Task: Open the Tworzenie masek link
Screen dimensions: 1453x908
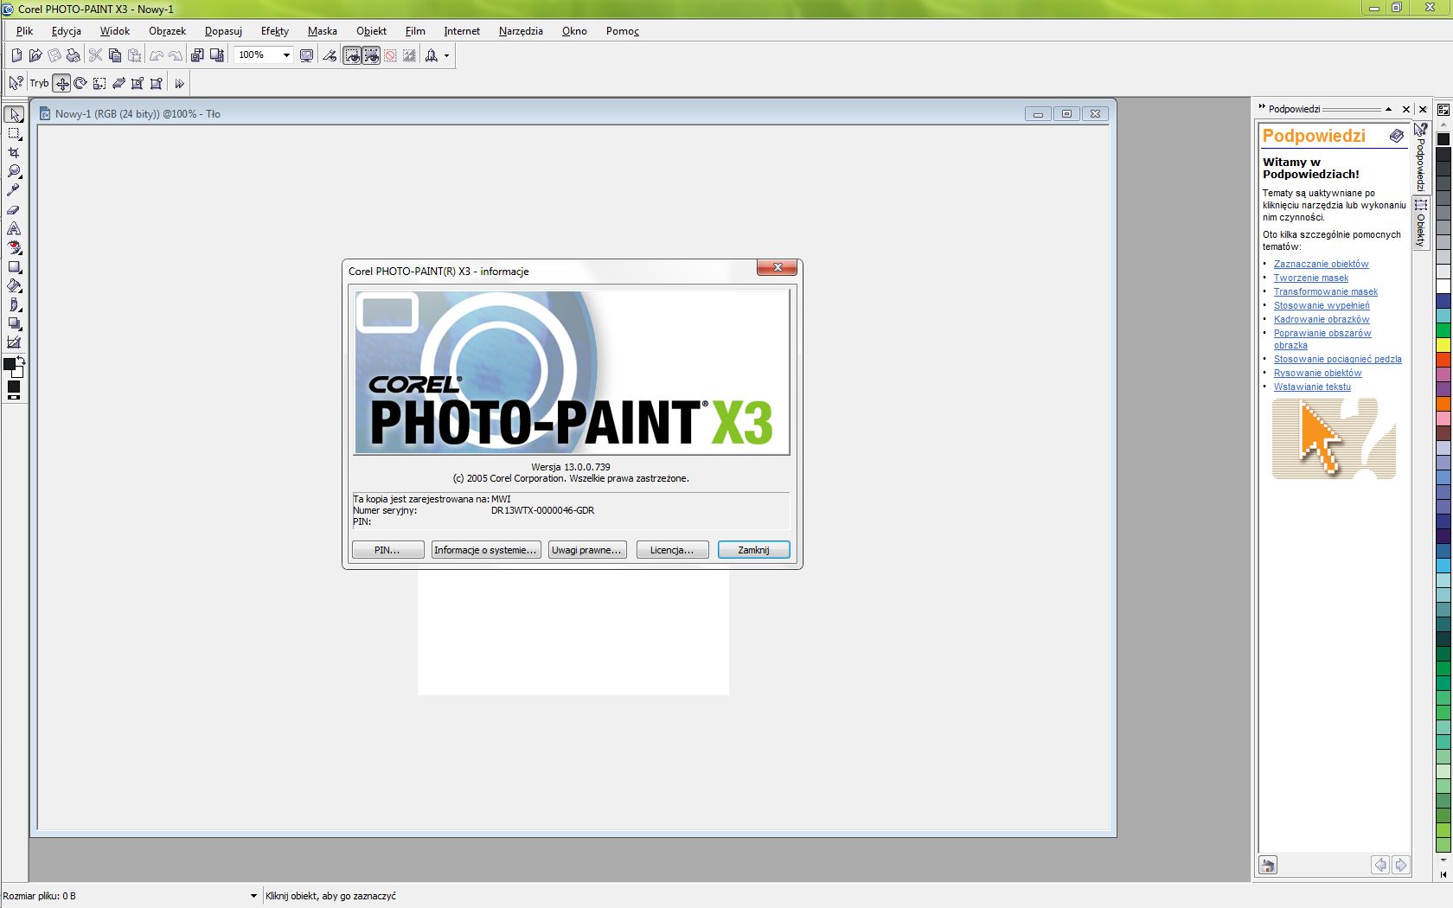Action: (x=1310, y=278)
